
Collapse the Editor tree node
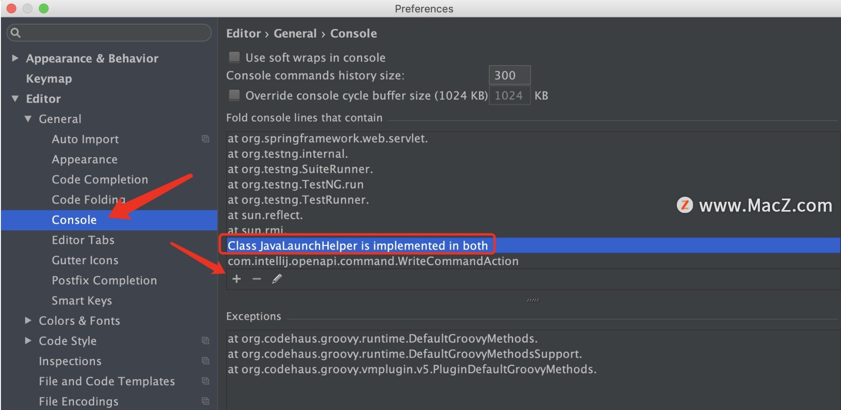click(x=15, y=99)
